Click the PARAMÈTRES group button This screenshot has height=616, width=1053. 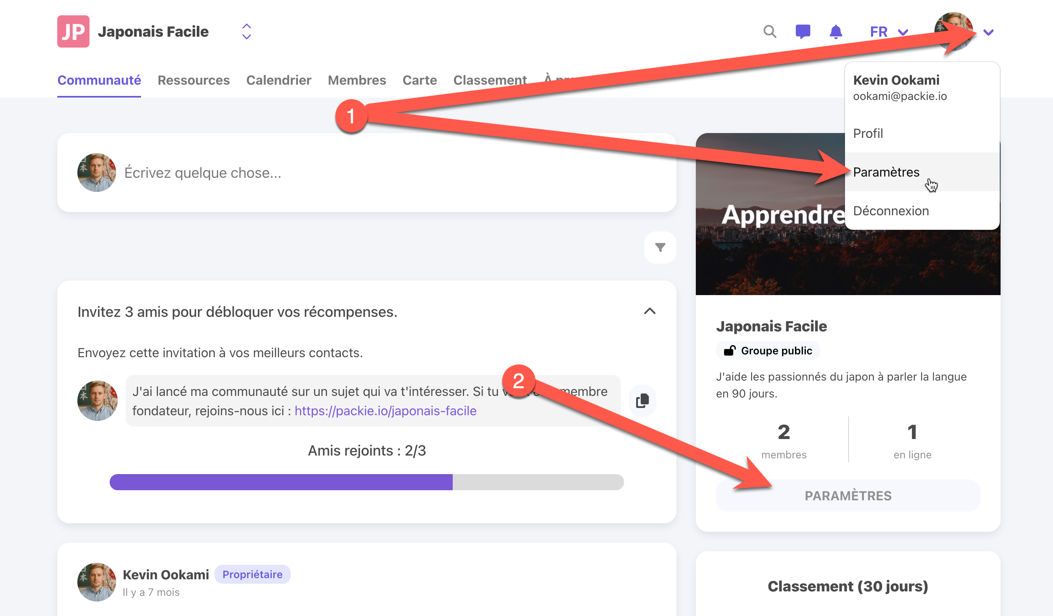pos(848,495)
